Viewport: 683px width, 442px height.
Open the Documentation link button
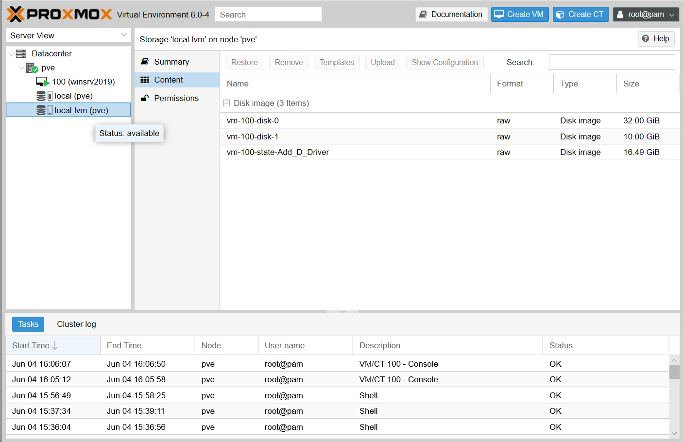451,15
